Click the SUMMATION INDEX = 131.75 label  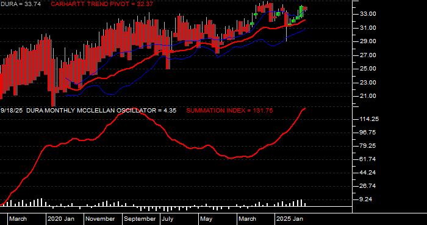tap(229, 111)
